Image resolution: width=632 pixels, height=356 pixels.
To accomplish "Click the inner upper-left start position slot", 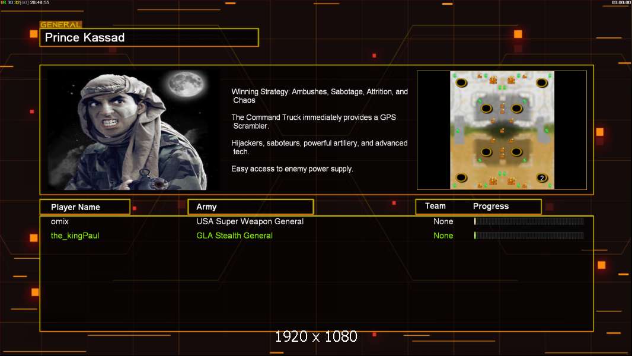I will click(487, 109).
